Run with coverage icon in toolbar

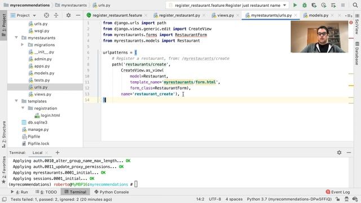[x=314, y=5]
